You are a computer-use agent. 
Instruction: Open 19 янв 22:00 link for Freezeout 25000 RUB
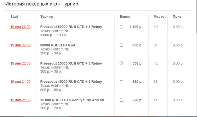click(20, 63)
